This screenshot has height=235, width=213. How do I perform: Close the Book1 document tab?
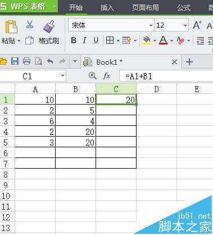point(174,62)
